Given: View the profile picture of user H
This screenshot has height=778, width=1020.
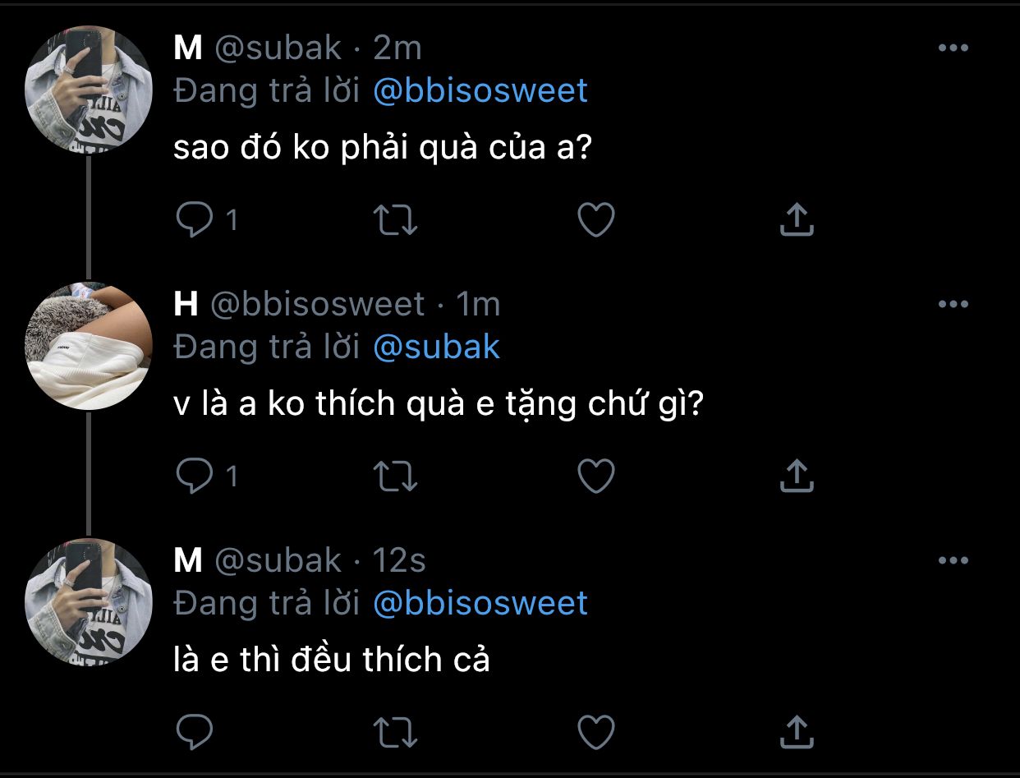Looking at the screenshot, I should click(x=89, y=346).
